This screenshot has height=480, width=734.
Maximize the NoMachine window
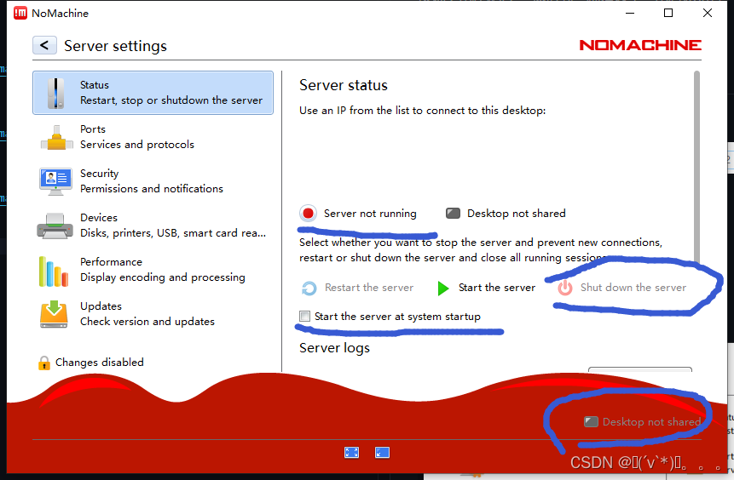(668, 13)
